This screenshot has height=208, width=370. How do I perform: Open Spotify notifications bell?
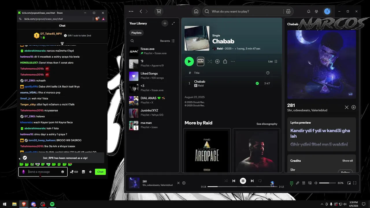[308, 11]
